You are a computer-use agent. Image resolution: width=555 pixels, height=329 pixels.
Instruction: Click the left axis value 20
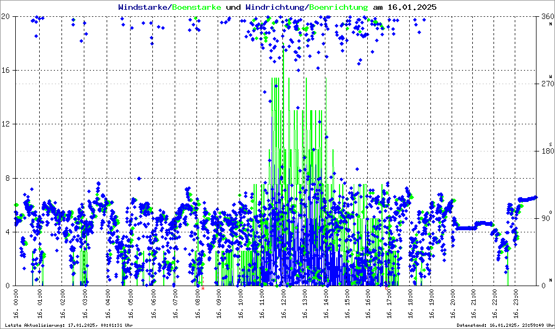5,16
